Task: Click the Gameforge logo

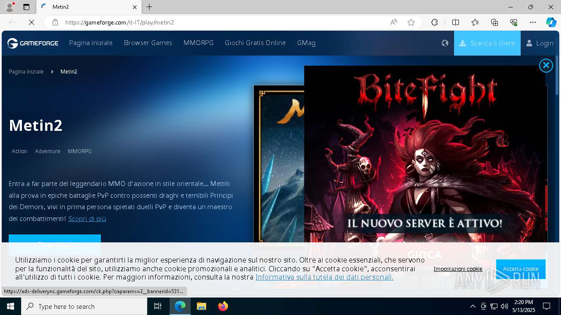Action: click(x=33, y=43)
